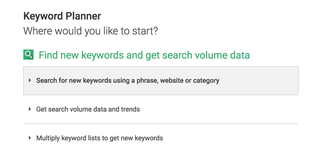Click 'Where would you like to start?' text
This screenshot has width=324, height=164.
coord(90,31)
